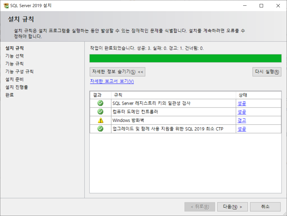This screenshot has height=216, width=287.
Task: Open the 경고 status link for Windows 방화벽
Action: 242,120
